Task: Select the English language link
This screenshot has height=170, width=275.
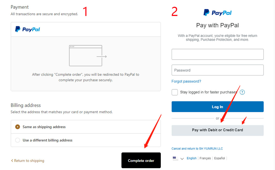Action: click(x=192, y=158)
